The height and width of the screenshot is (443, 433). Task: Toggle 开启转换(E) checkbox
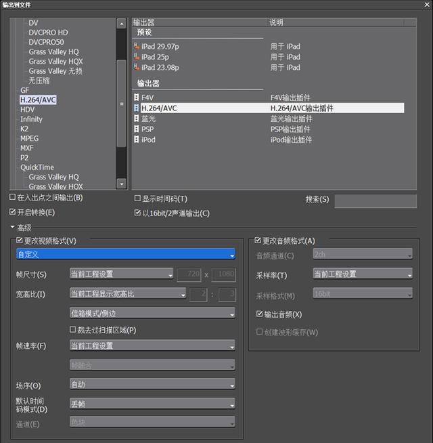(x=12, y=212)
